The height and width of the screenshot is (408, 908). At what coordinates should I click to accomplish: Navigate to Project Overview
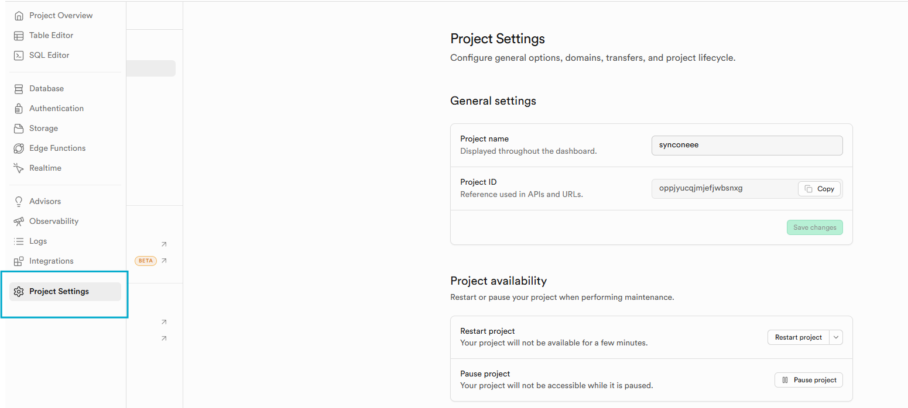click(19, 15)
